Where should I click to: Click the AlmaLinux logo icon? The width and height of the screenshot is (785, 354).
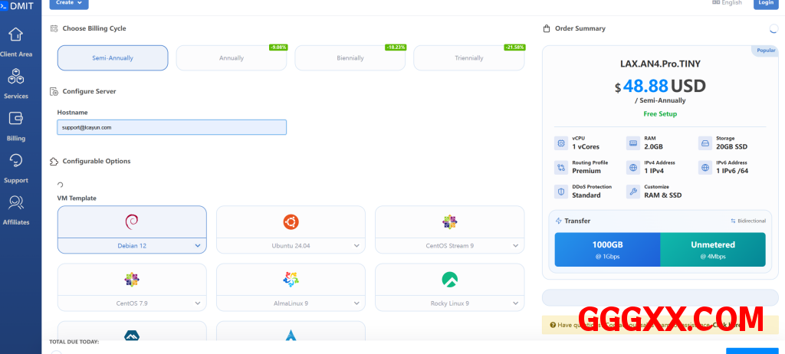point(291,280)
